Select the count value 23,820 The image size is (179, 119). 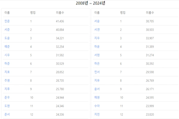point(150,115)
